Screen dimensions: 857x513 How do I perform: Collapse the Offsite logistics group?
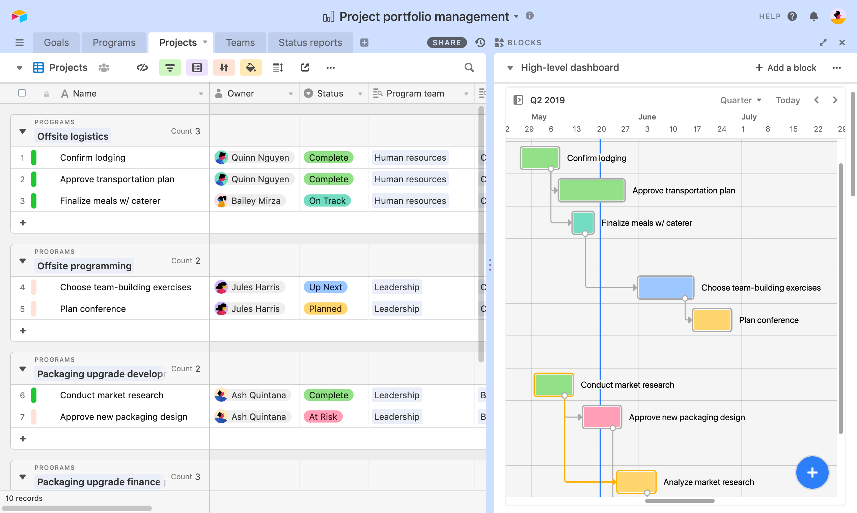coord(22,131)
